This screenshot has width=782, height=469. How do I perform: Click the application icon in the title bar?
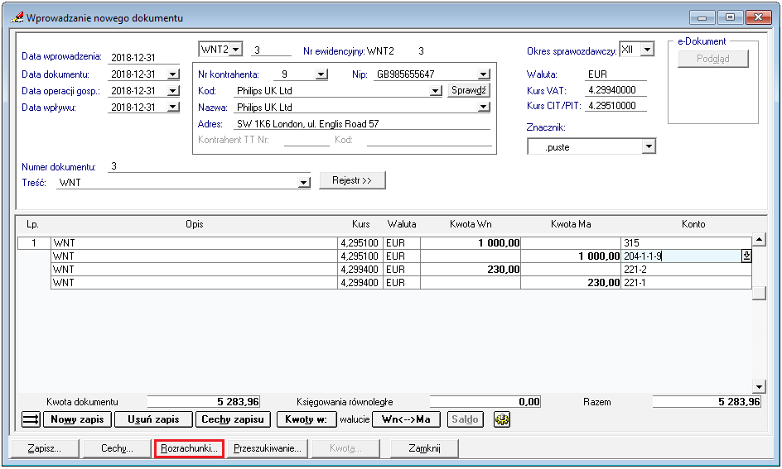[17, 17]
